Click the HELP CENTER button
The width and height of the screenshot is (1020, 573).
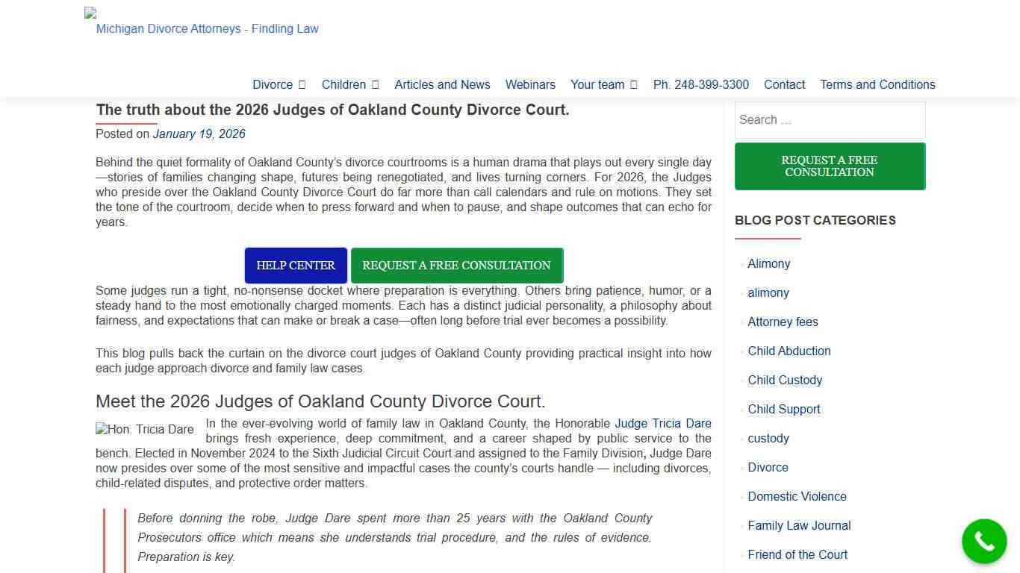pos(295,265)
